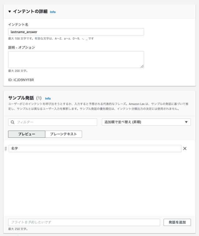Switch to the プレーンテキスト tab
This screenshot has width=199, height=236.
click(x=63, y=134)
